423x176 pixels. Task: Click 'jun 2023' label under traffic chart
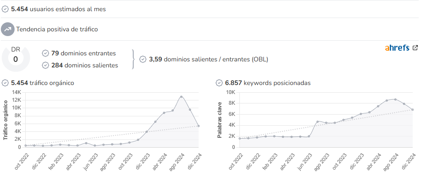pyautogui.click(x=91, y=161)
